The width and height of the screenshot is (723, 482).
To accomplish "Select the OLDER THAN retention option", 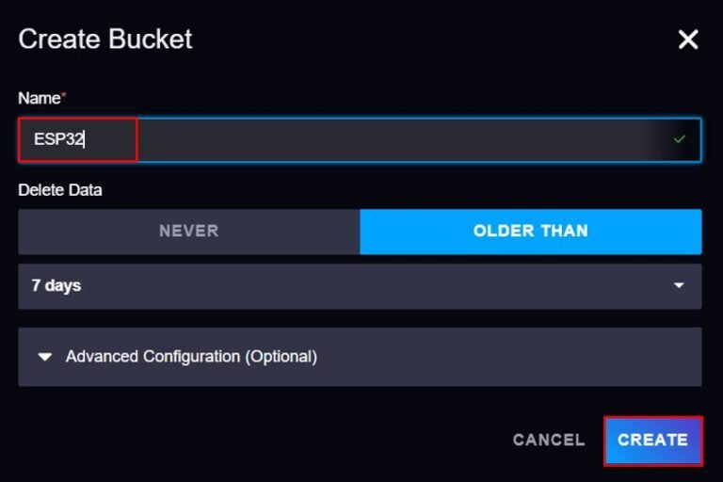I will point(530,232).
